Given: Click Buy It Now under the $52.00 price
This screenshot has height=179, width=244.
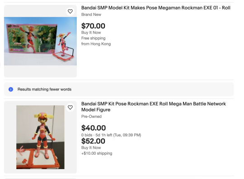Looking at the screenshot, I should click(91, 148).
